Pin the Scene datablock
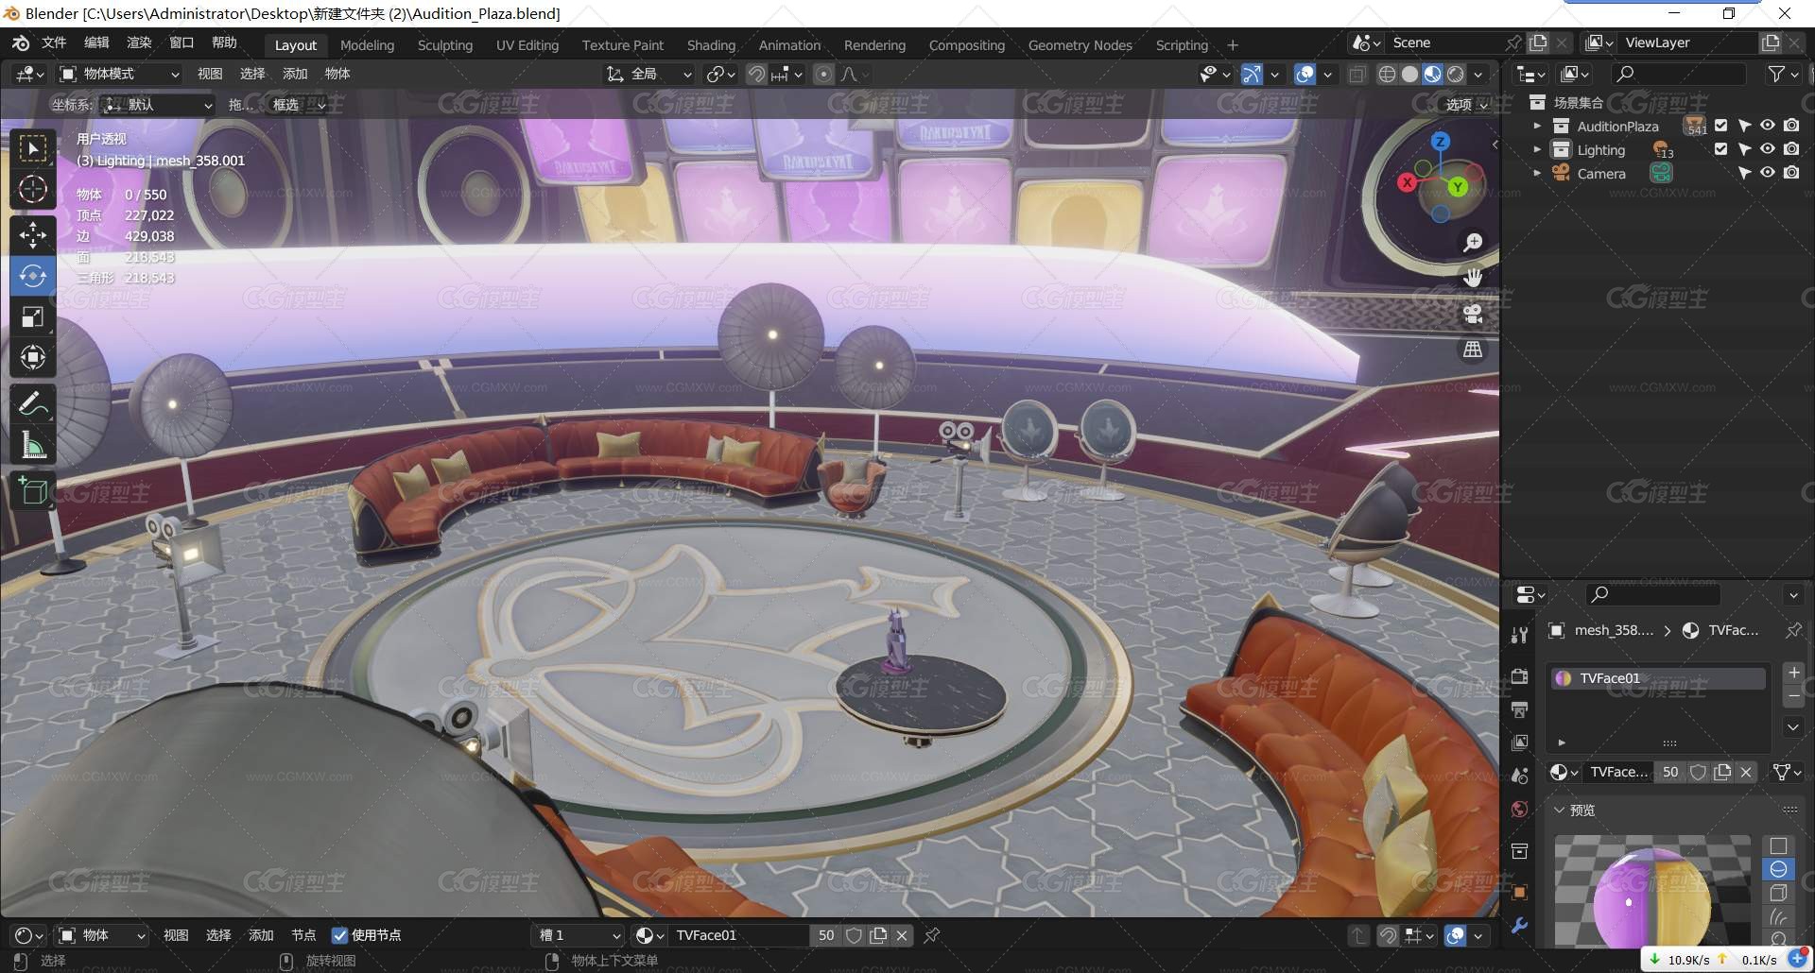This screenshot has width=1815, height=973. point(1513,43)
